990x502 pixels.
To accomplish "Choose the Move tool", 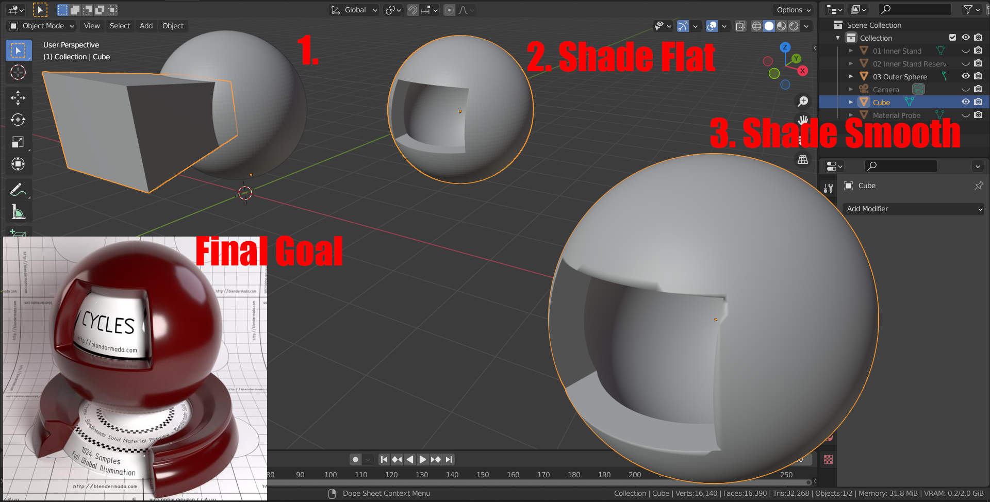I will click(18, 97).
